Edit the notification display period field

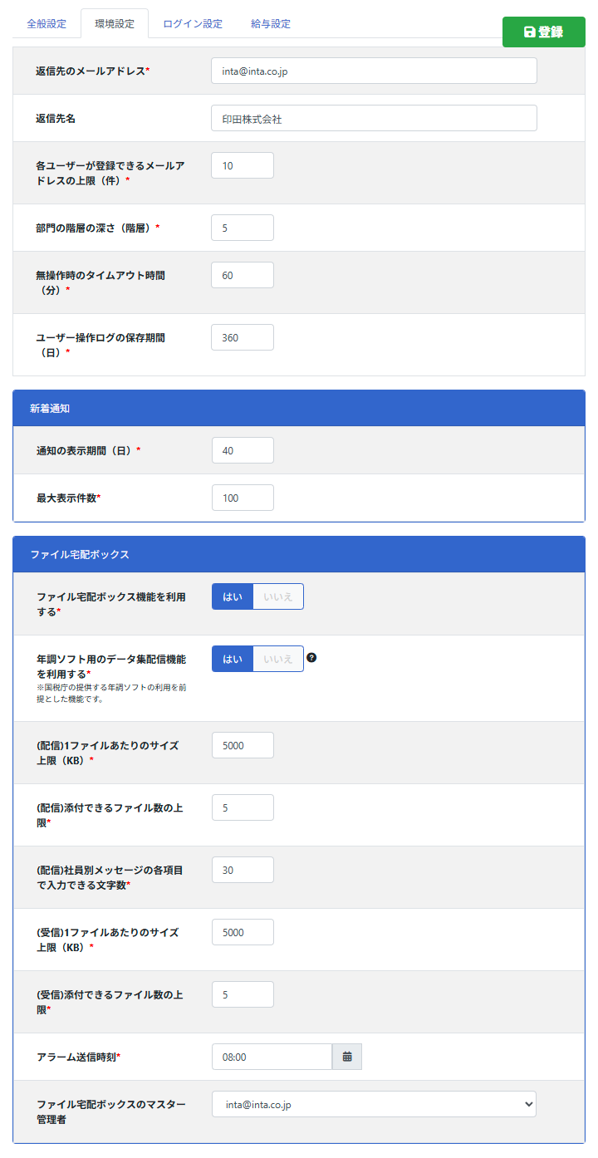[x=243, y=450]
